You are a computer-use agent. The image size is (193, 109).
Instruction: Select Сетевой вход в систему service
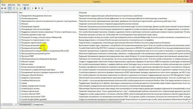30,88
